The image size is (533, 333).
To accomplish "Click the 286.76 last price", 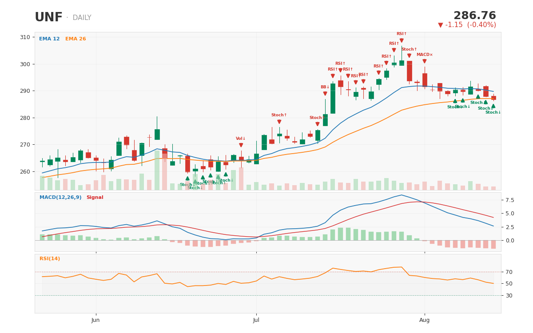I will click(x=475, y=16).
